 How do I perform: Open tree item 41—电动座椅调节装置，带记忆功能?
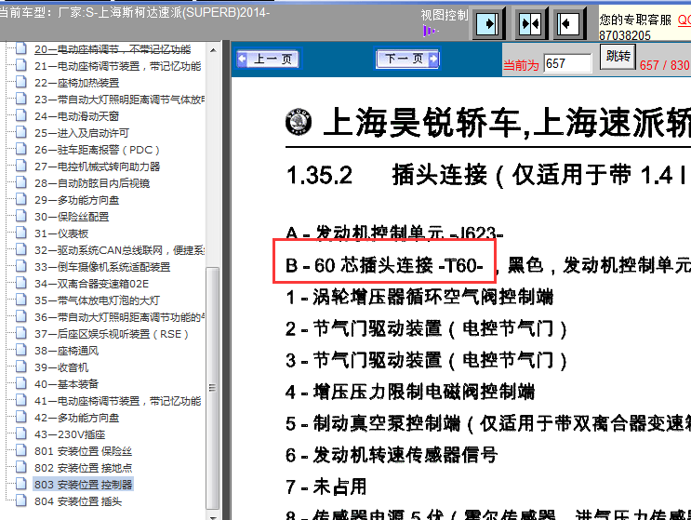118,401
